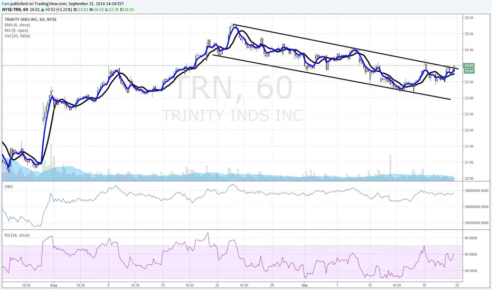492x290 pixels.
Task: Click the green 24.01 current price tag
Action: (469, 65)
